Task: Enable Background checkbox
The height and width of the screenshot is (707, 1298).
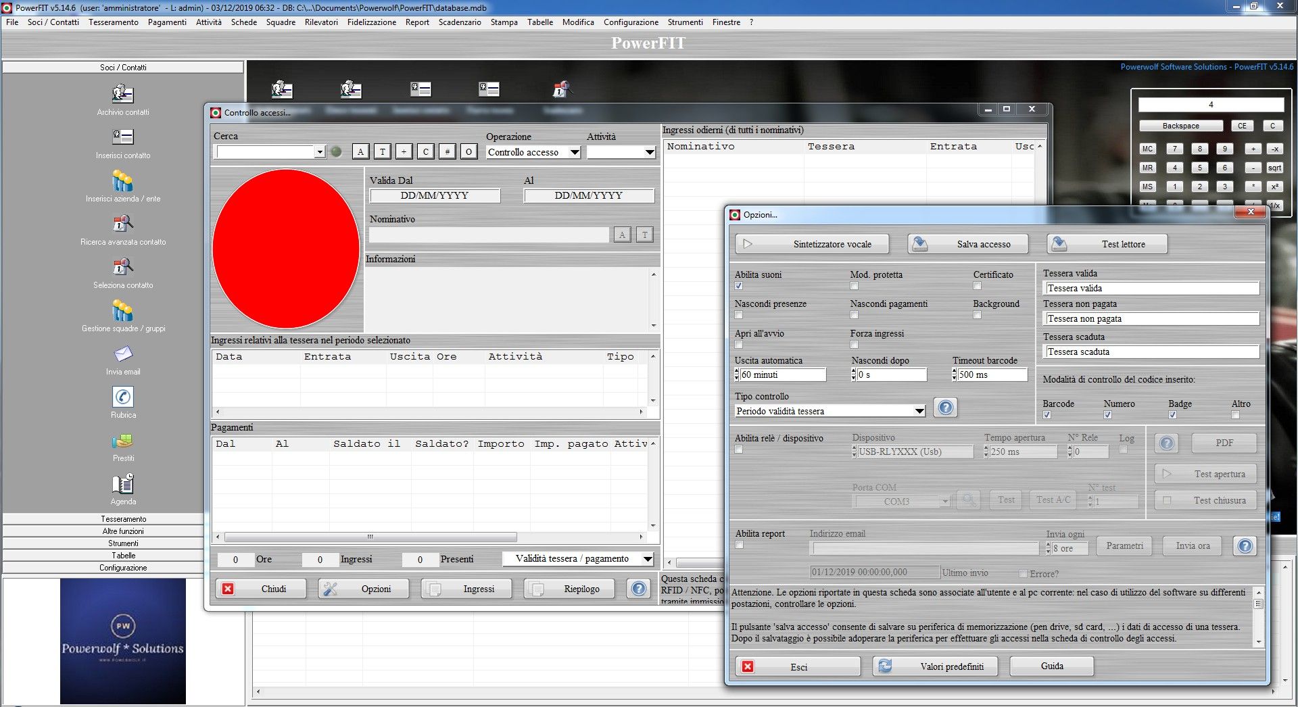Action: [978, 315]
